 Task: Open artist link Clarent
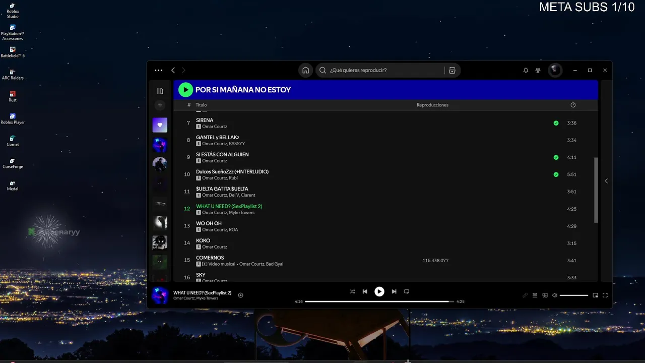coord(249,195)
